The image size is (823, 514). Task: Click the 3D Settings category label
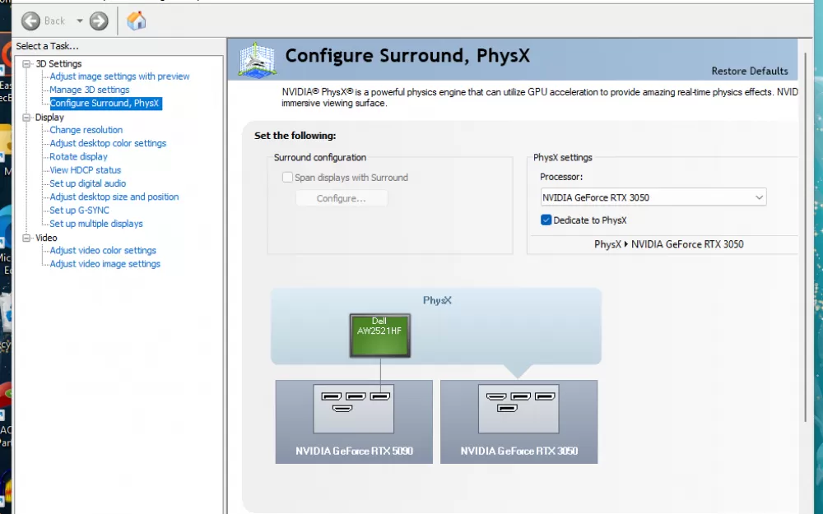coord(58,63)
